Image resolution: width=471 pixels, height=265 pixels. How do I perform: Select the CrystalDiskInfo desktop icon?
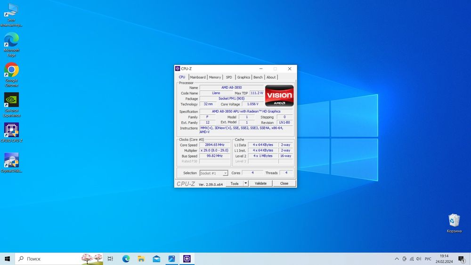[x=11, y=161]
